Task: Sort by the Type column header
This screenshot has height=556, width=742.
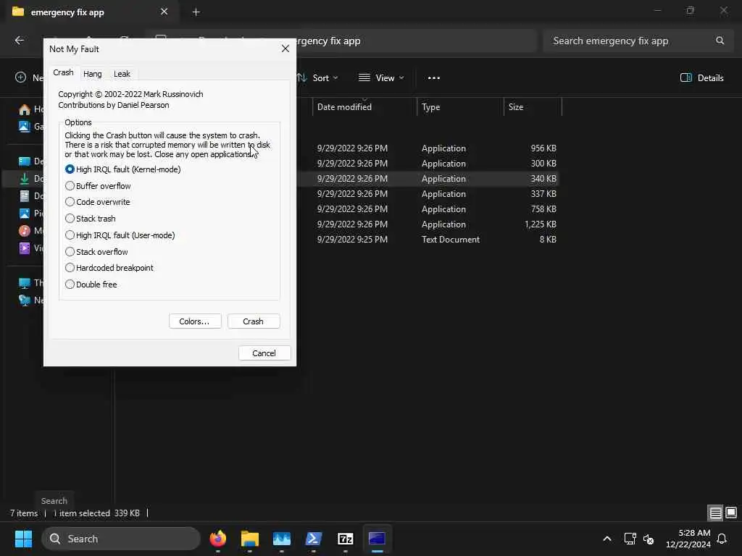Action: pyautogui.click(x=460, y=107)
